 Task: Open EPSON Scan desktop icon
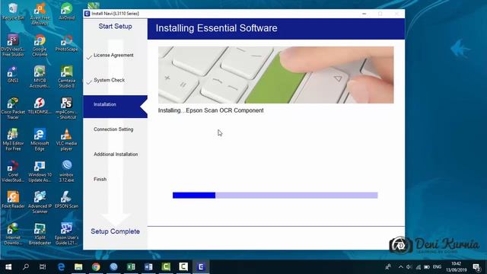[66, 199]
